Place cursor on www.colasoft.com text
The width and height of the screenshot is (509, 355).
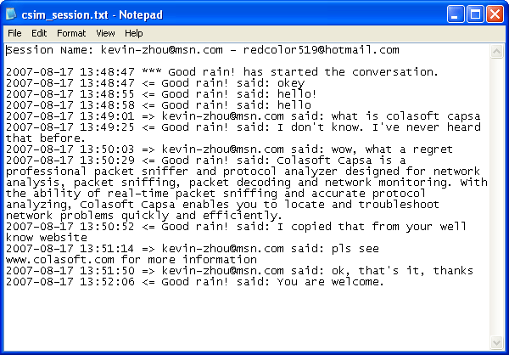point(60,260)
